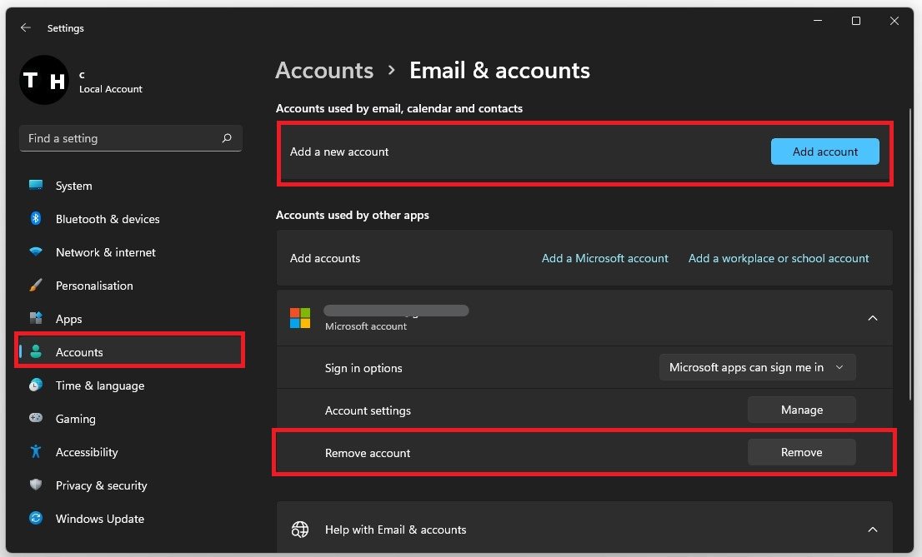Image resolution: width=922 pixels, height=557 pixels.
Task: Click the Microsoft logo icon
Action: [300, 318]
